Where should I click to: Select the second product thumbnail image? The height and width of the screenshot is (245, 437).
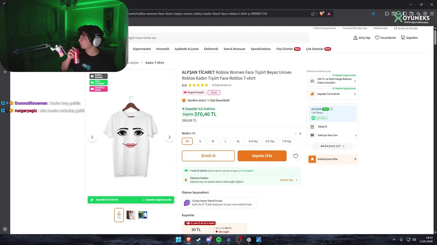click(131, 215)
